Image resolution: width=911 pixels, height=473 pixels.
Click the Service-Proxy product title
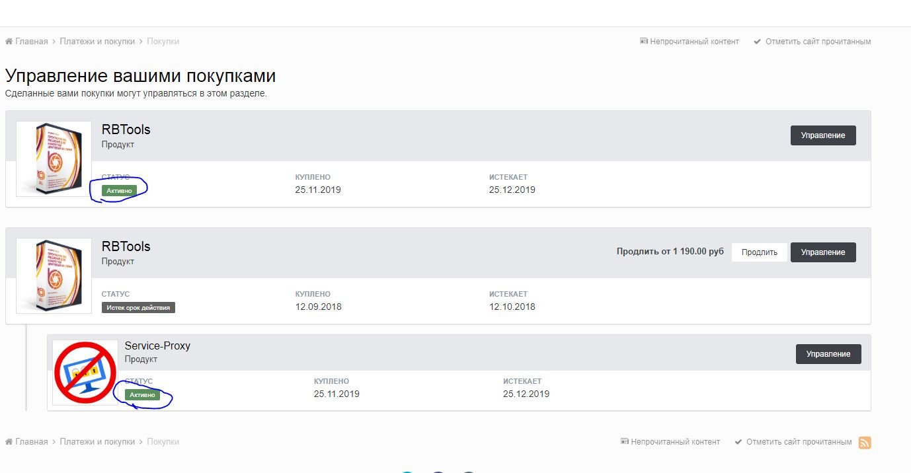[x=157, y=346]
